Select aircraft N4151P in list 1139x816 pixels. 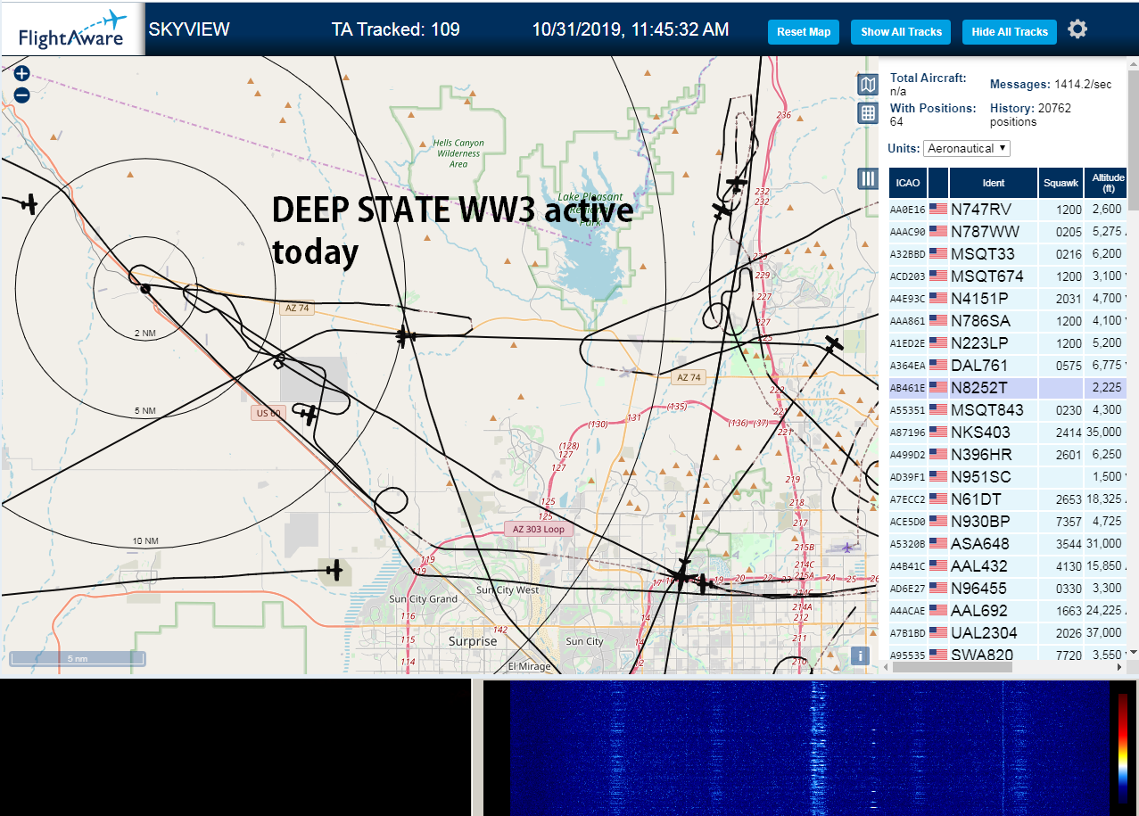pos(1008,298)
